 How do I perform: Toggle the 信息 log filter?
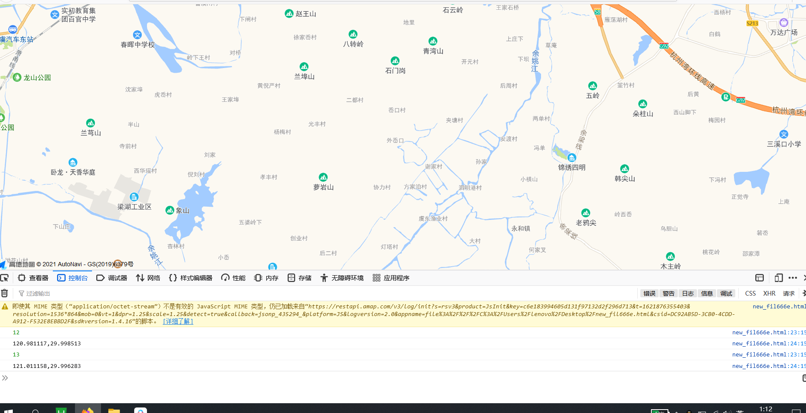pyautogui.click(x=707, y=293)
